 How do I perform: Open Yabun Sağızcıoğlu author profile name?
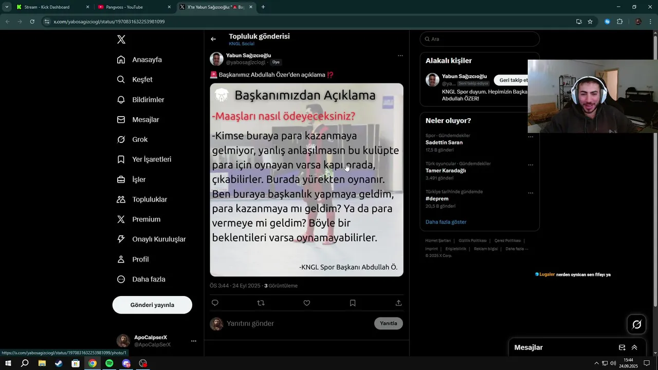pyautogui.click(x=248, y=55)
